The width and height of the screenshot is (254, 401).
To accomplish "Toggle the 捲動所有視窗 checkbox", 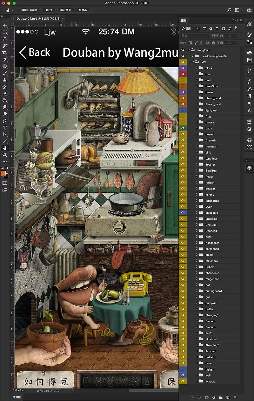I will click(19, 10).
